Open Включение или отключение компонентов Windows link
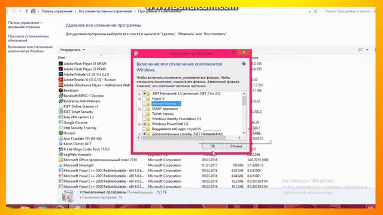Screen dimensions: 383x215 tap(31, 49)
